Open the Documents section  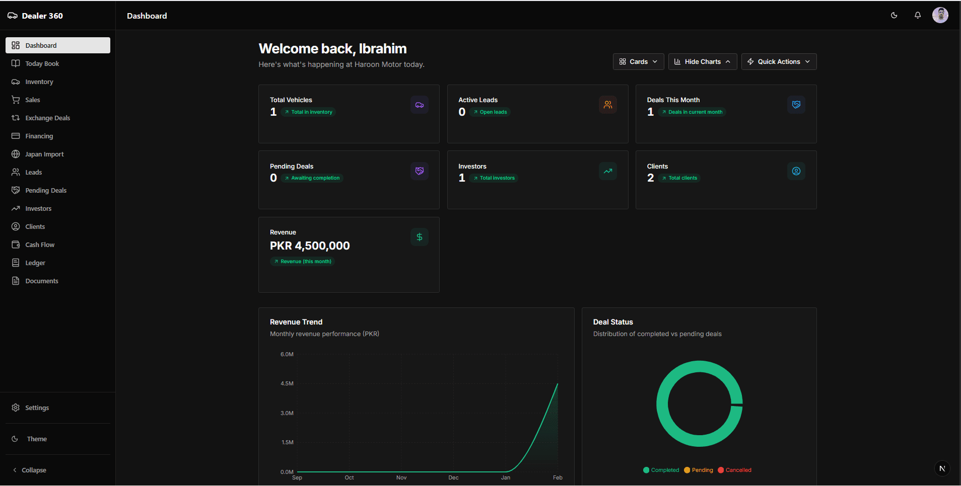[41, 281]
